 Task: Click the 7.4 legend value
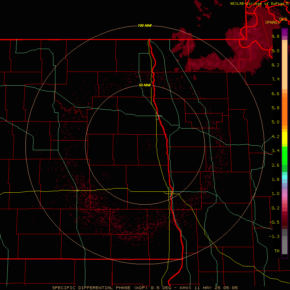275,79
